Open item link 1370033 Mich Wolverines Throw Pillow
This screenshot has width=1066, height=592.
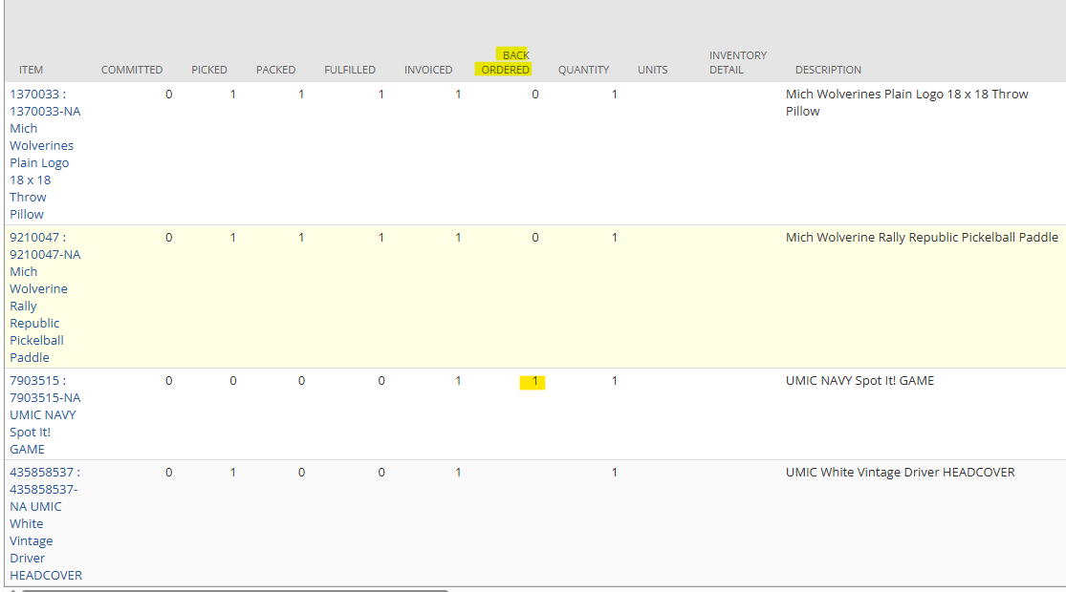point(45,154)
